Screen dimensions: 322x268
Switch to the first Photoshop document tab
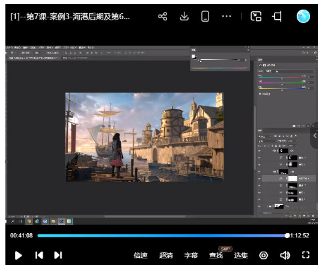[x=34, y=58]
